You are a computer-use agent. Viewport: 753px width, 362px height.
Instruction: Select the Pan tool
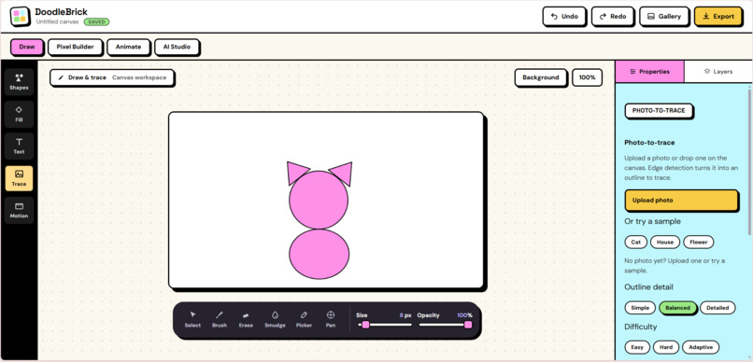331,319
